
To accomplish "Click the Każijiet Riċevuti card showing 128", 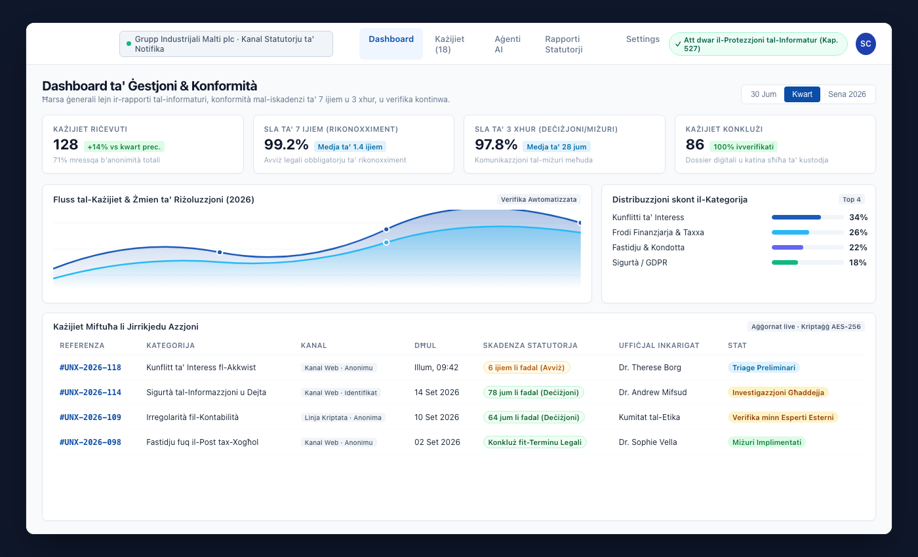I will click(x=143, y=144).
